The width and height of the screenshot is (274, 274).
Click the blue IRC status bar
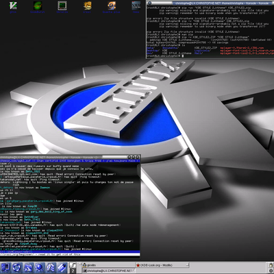[70, 251]
